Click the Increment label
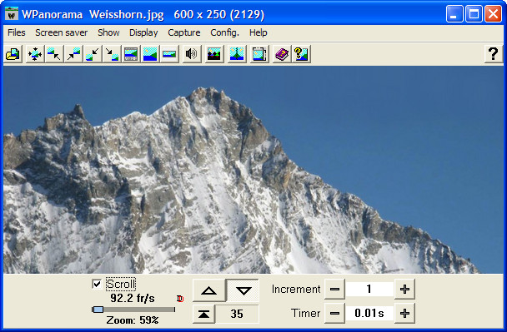Screen dimensions: 507x332 tap(296, 289)
